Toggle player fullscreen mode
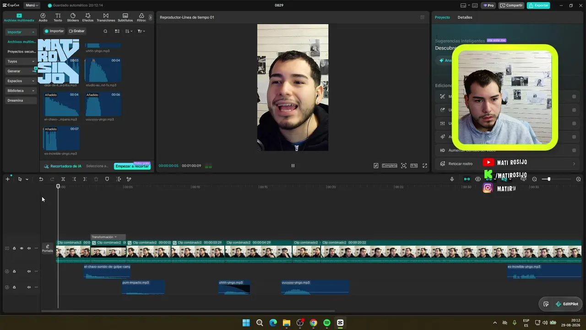The height and width of the screenshot is (330, 586). [425, 165]
